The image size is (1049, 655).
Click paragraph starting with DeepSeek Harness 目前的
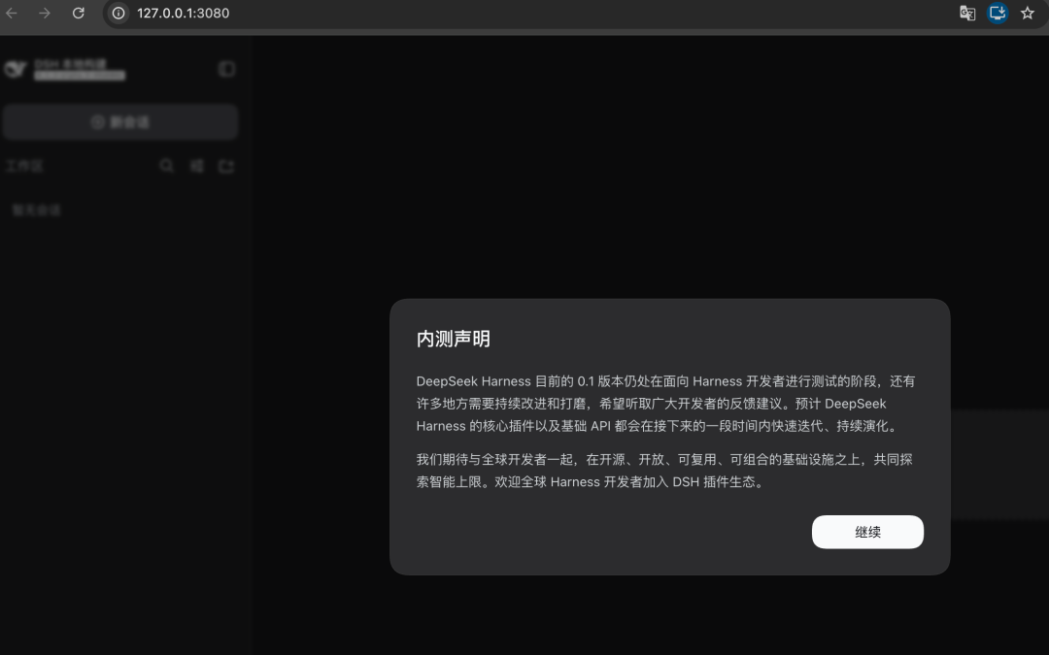tap(666, 403)
